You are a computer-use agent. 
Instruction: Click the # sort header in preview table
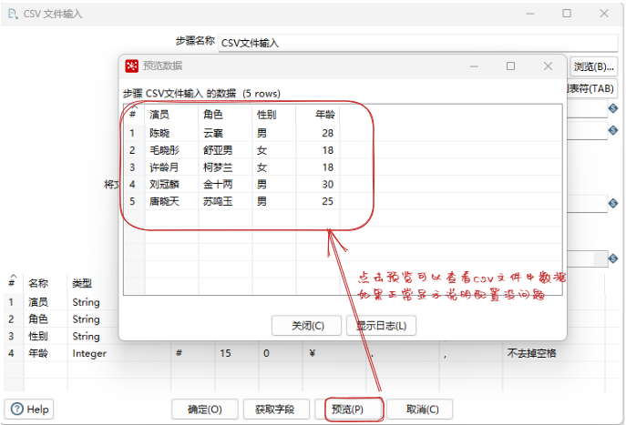click(x=133, y=115)
